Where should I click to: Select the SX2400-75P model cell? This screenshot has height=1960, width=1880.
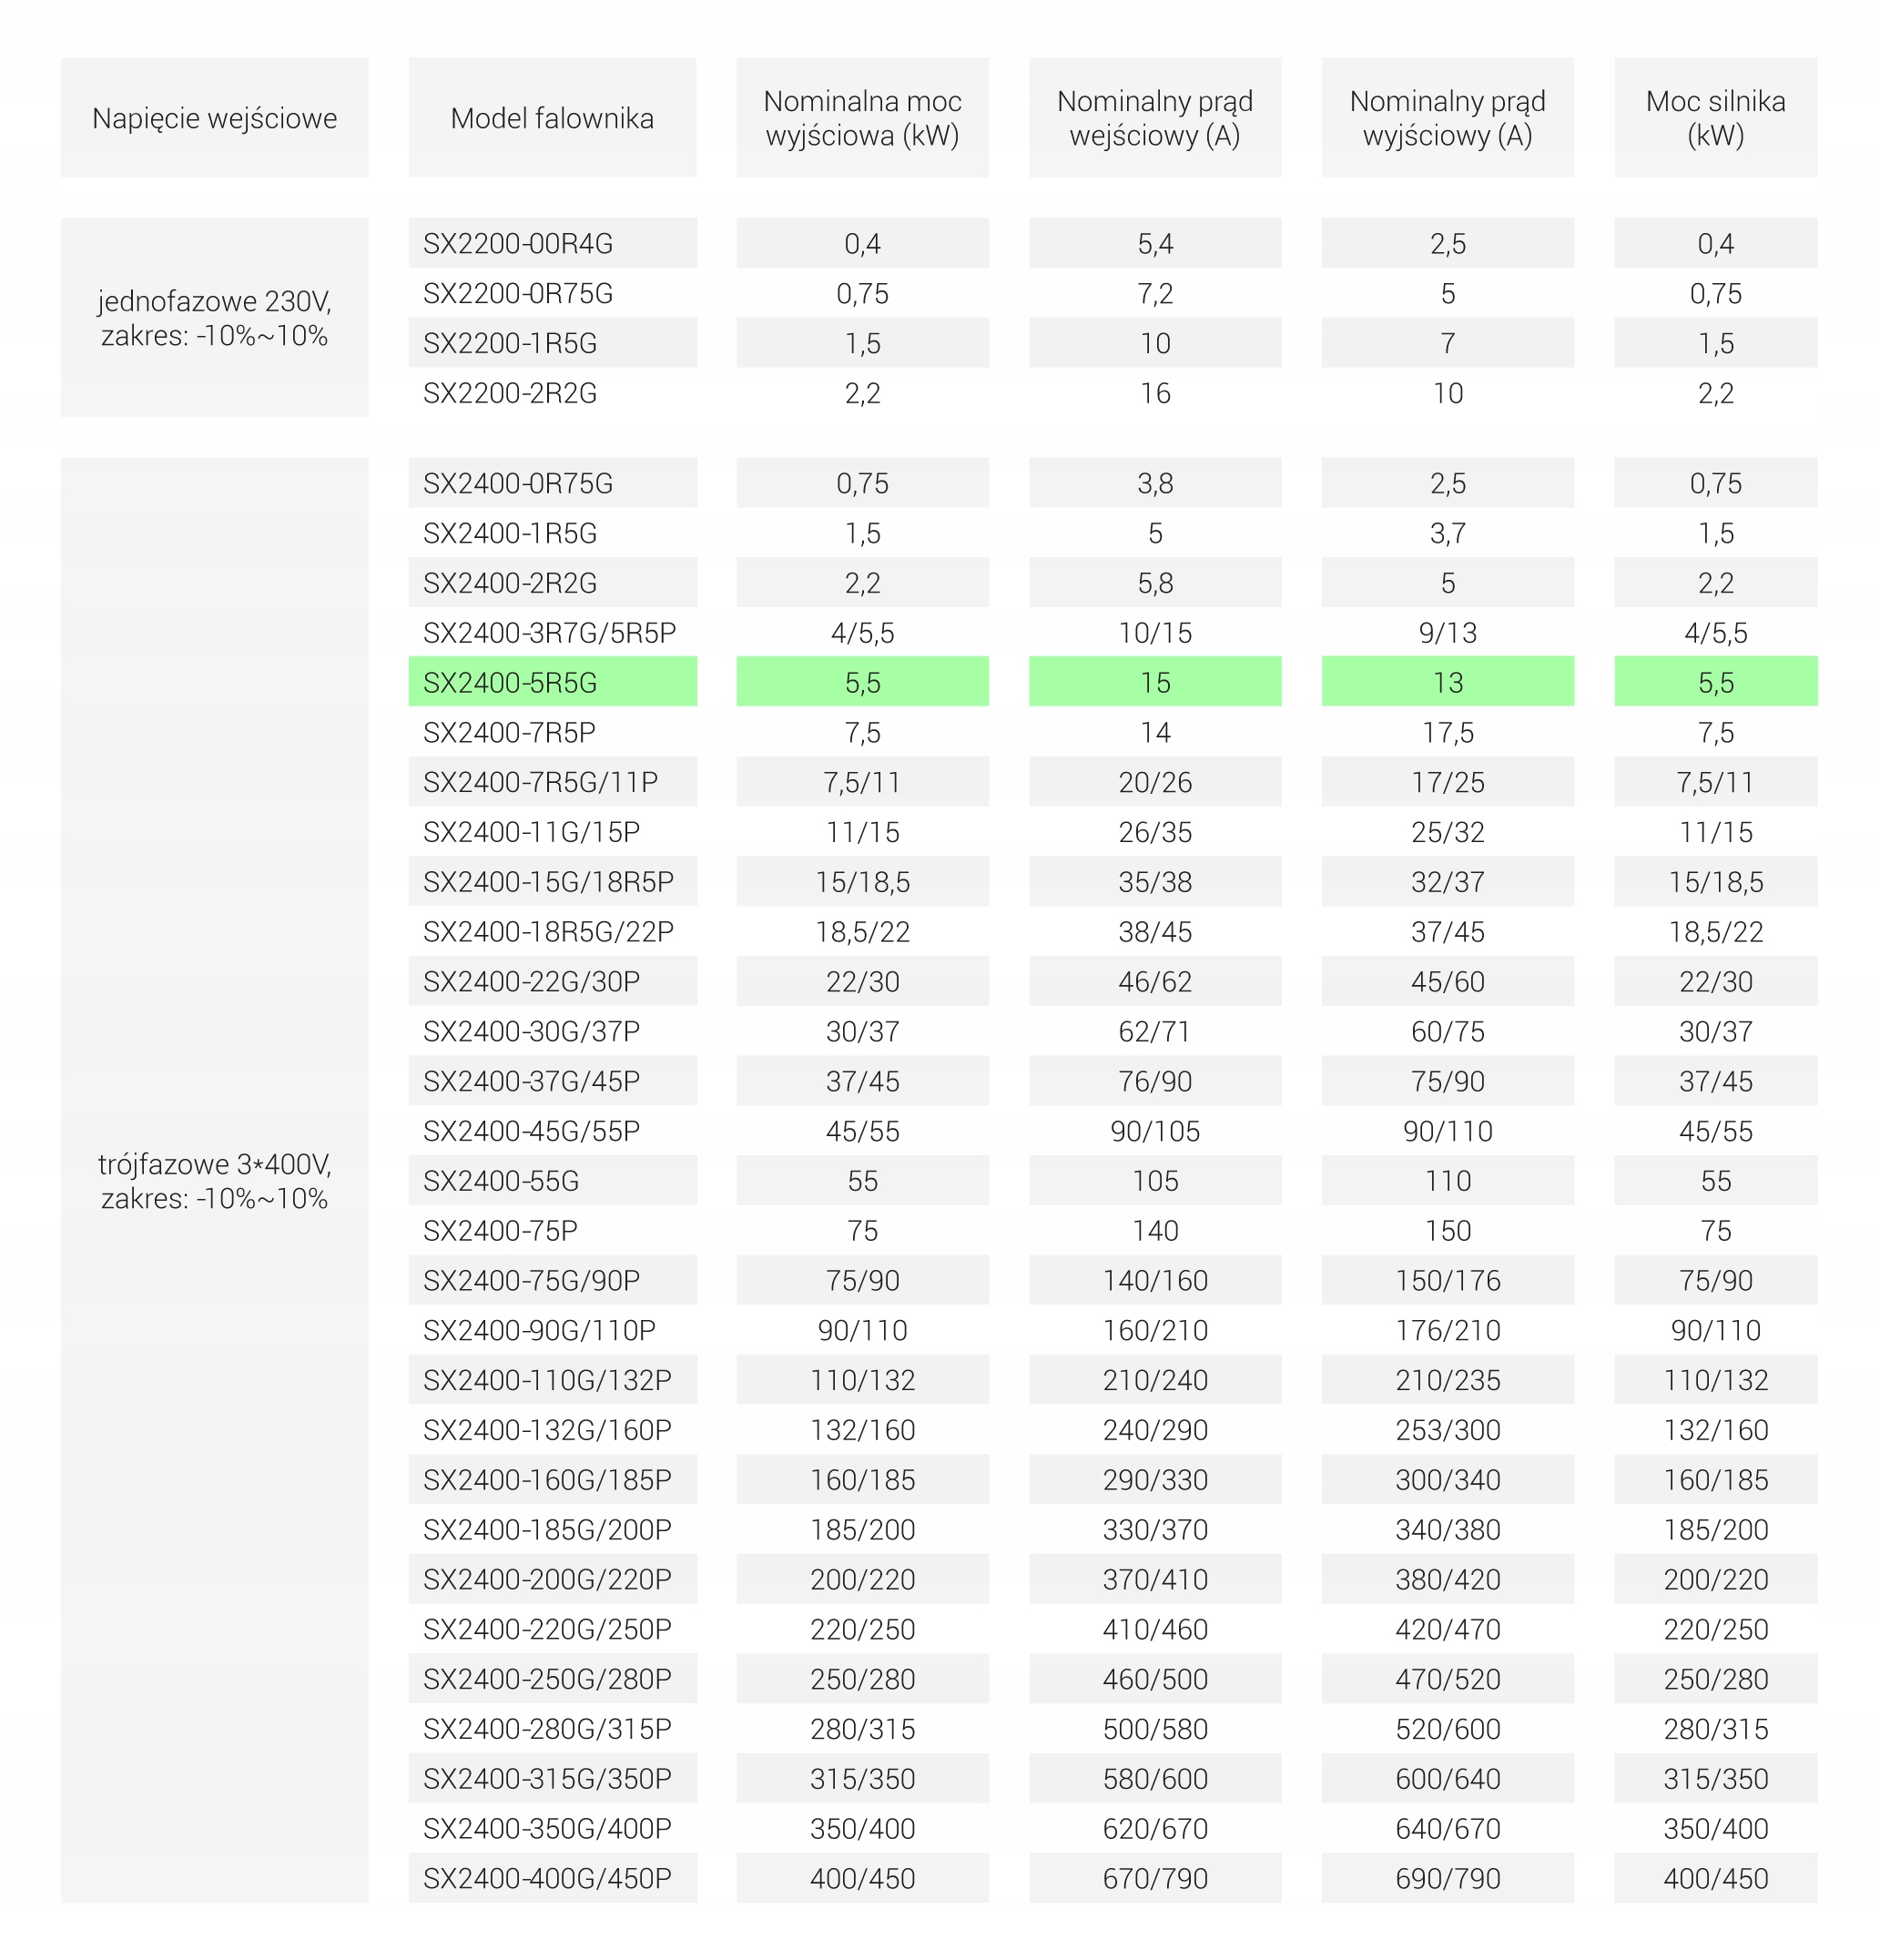(552, 1231)
